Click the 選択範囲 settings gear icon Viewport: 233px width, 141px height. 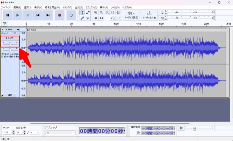pyautogui.click(x=138, y=133)
